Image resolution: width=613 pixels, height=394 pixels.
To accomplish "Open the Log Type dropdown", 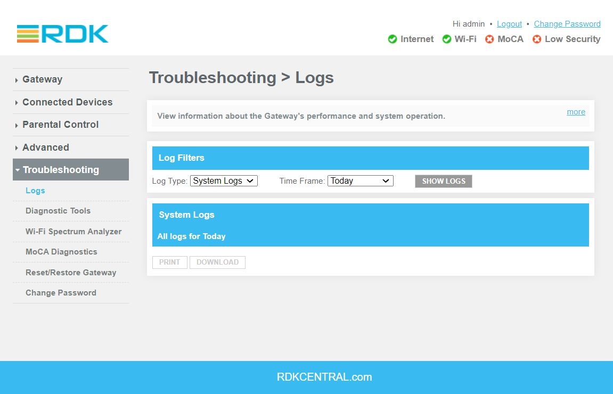I will [x=224, y=181].
